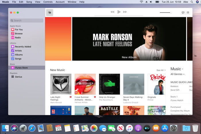Open the Account menu
The width and height of the screenshot is (201, 134).
point(60,2)
